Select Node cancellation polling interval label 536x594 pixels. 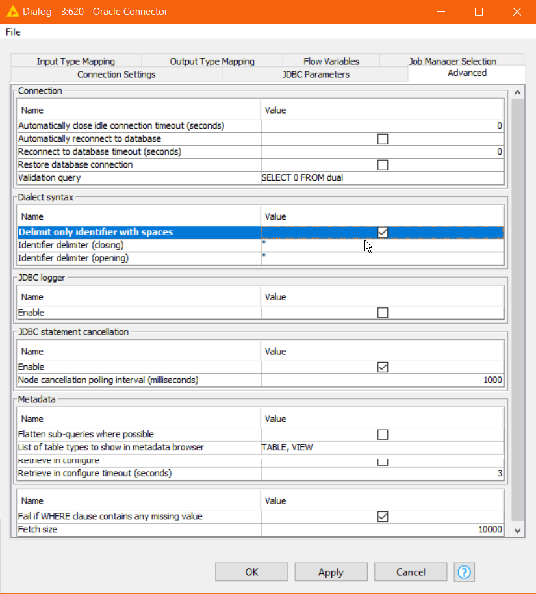coord(108,380)
